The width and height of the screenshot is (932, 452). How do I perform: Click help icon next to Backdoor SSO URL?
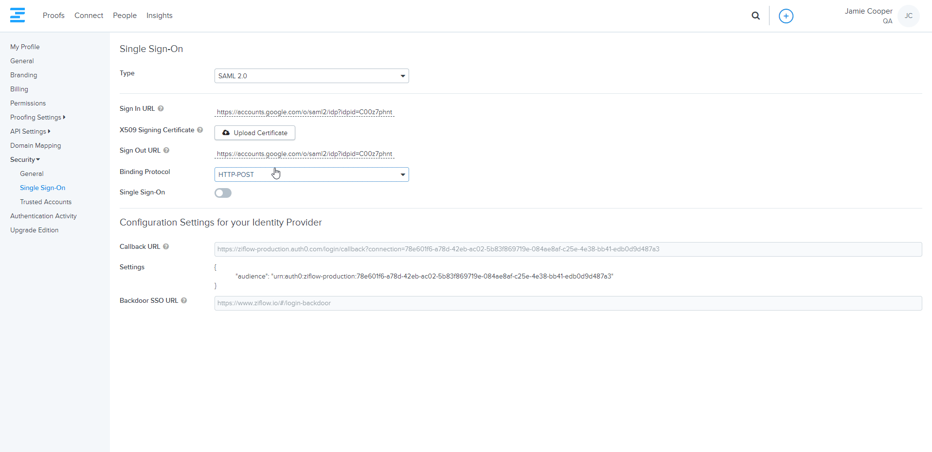184,301
